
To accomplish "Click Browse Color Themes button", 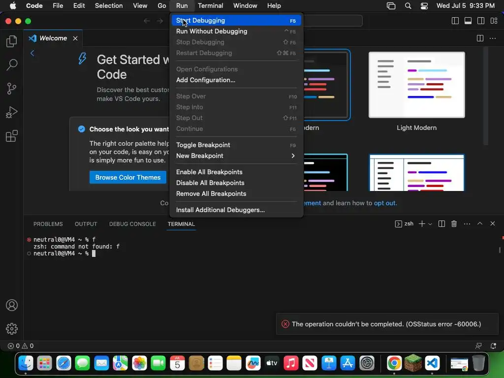I will pyautogui.click(x=127, y=177).
